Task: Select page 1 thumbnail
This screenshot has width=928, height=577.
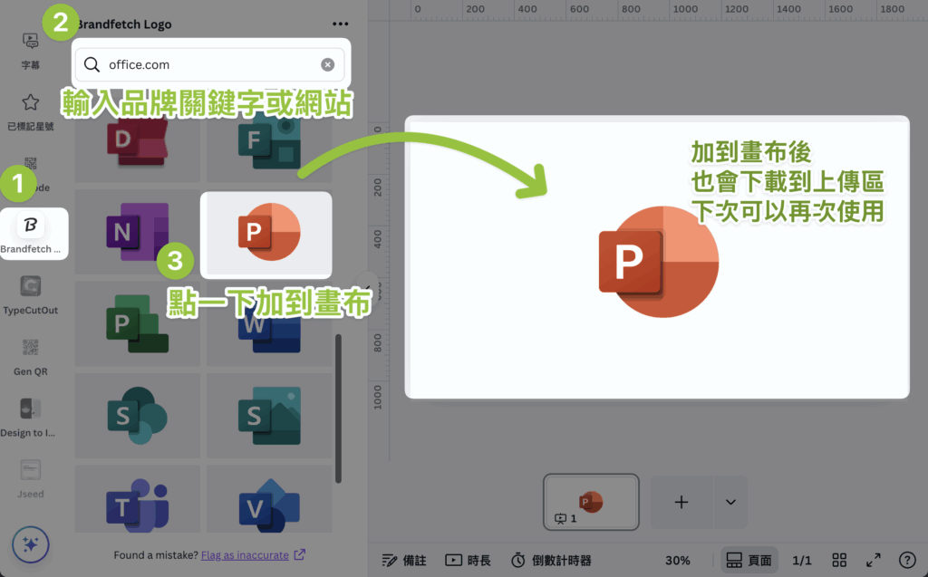Action: coord(591,502)
